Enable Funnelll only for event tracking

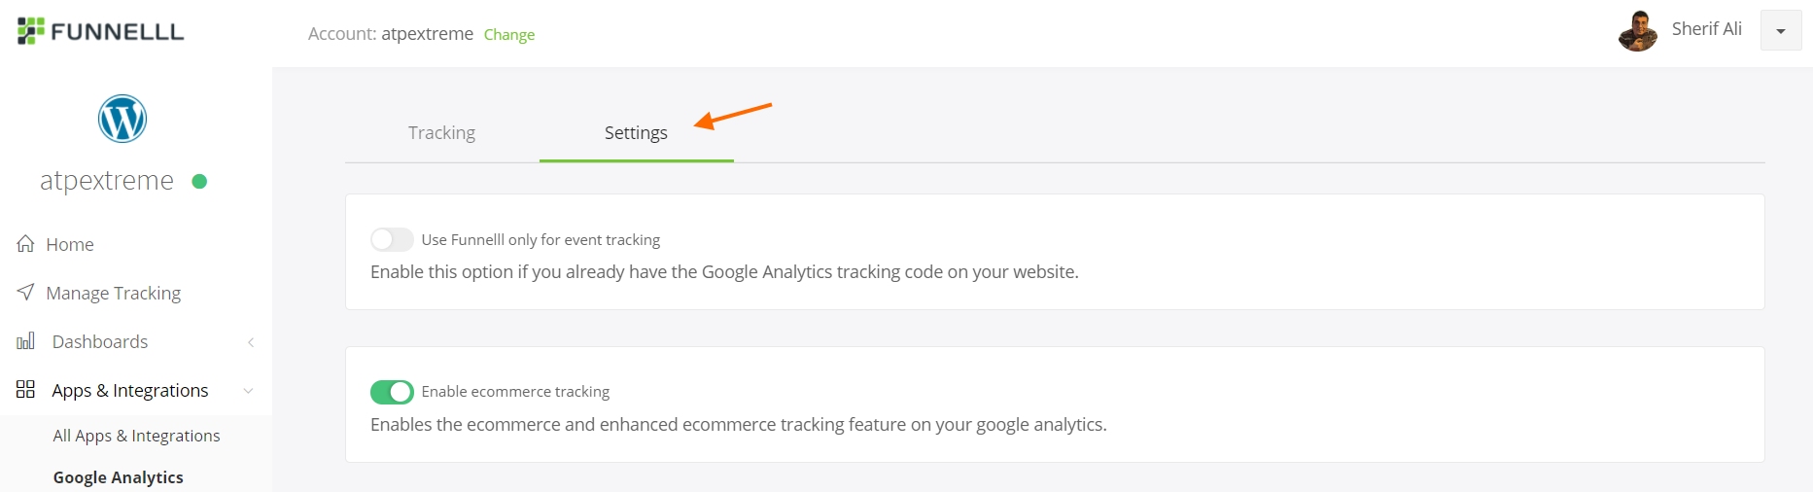392,239
